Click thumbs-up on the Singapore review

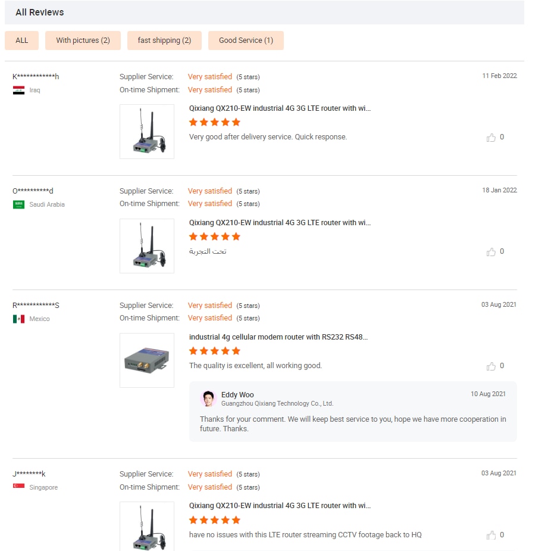click(491, 535)
